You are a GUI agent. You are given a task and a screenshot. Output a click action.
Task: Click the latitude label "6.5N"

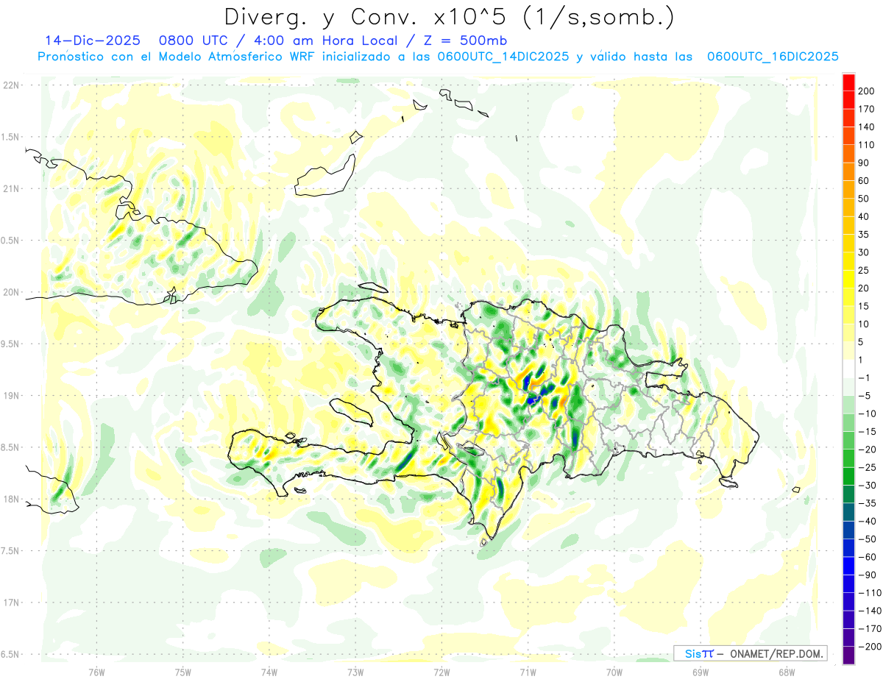tap(10, 654)
